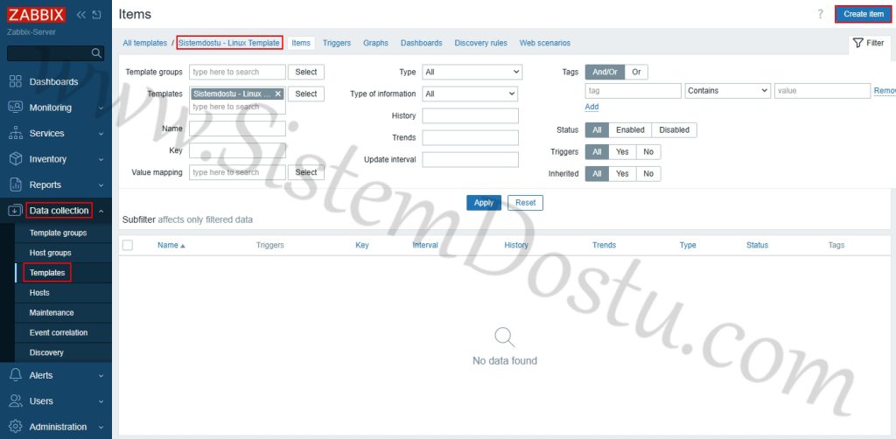
Task: Click the Monitoring screen icon
Action: [16, 108]
